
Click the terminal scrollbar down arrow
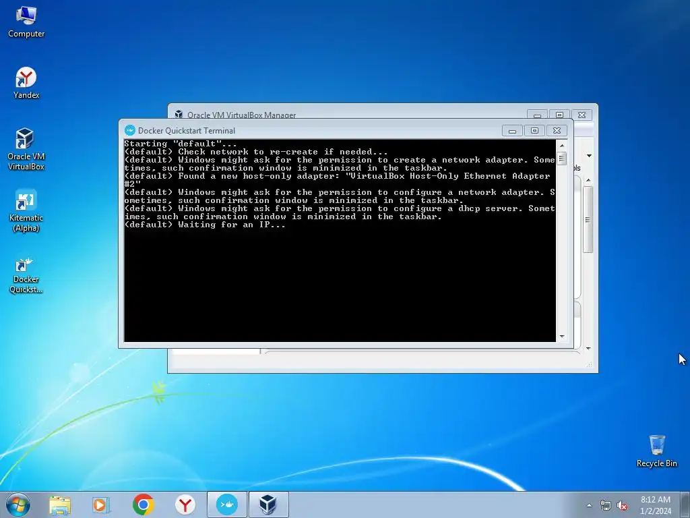(562, 337)
